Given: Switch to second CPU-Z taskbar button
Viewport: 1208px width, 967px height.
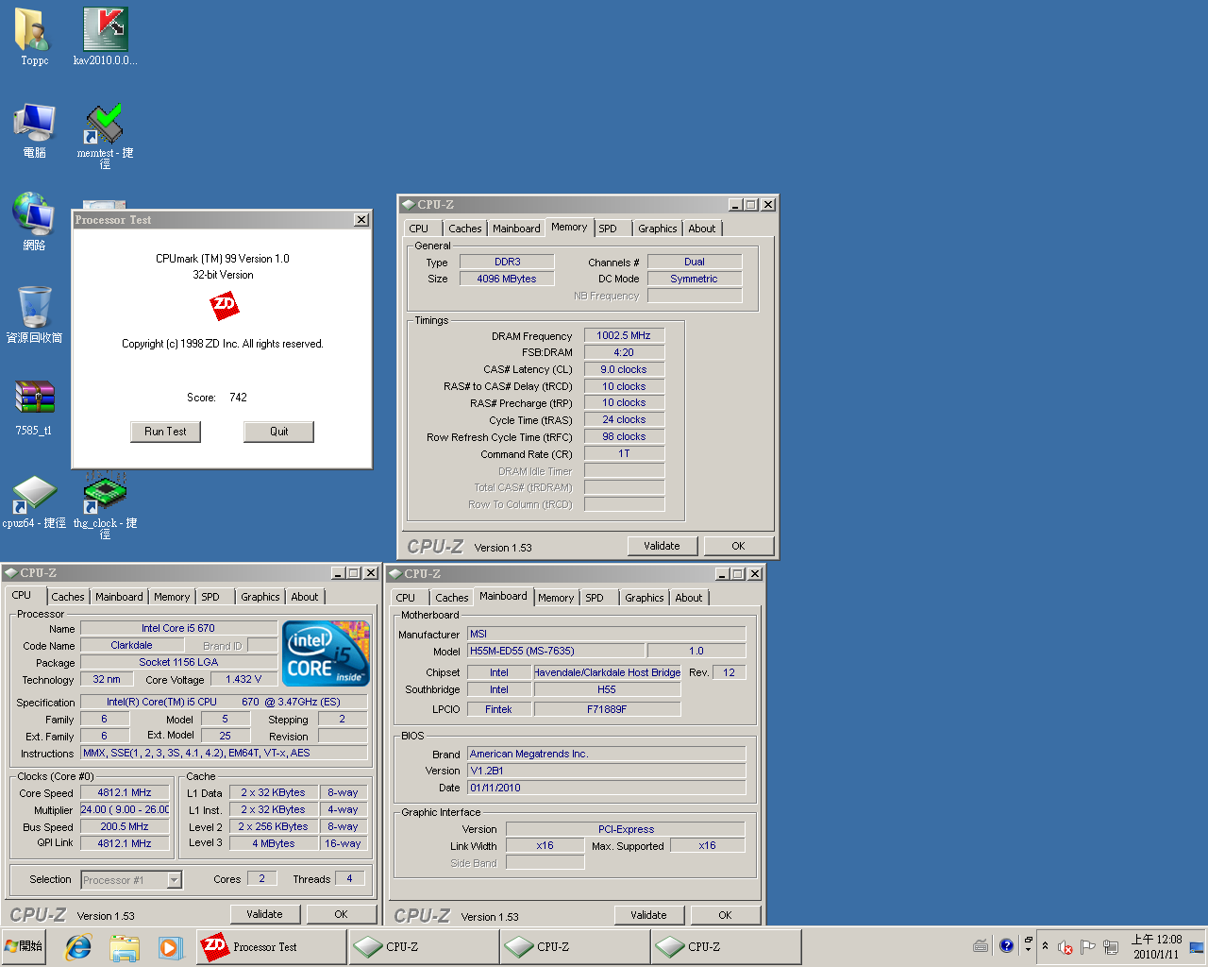Looking at the screenshot, I should point(574,947).
